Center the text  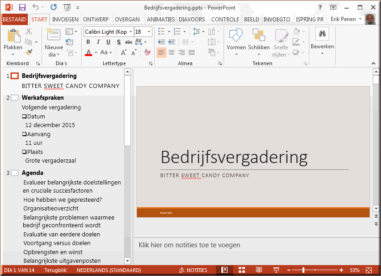(172, 52)
